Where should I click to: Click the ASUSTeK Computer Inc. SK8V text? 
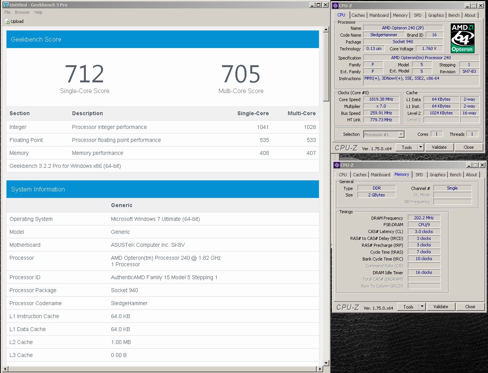[x=148, y=245]
